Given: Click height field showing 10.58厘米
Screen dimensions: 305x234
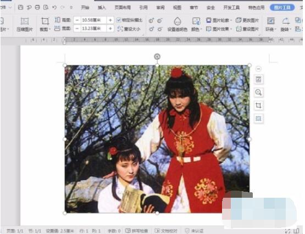Looking at the screenshot, I should tap(93, 20).
